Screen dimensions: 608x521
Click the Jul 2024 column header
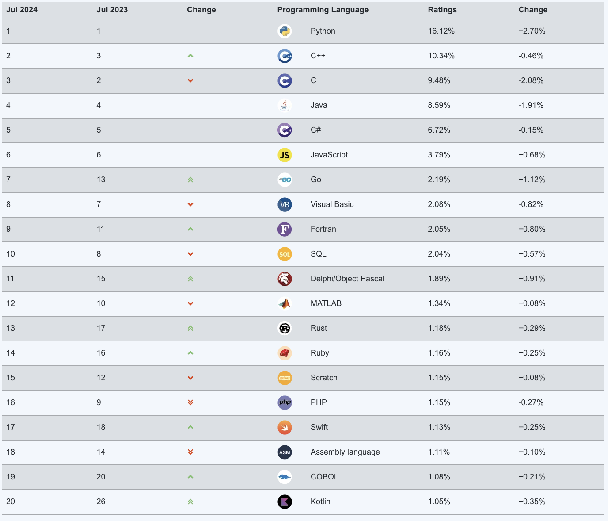(x=22, y=10)
